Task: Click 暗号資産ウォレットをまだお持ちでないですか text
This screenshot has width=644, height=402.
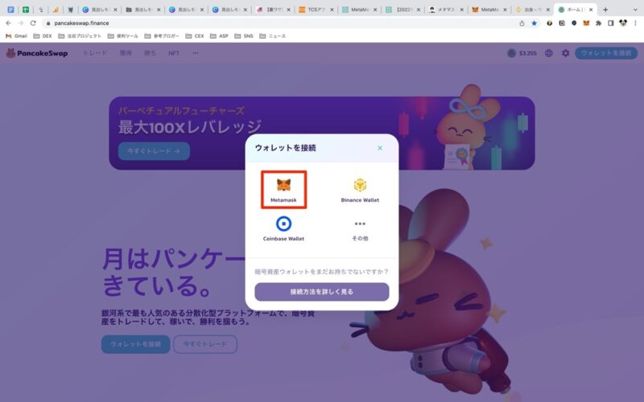Action: pos(321,272)
